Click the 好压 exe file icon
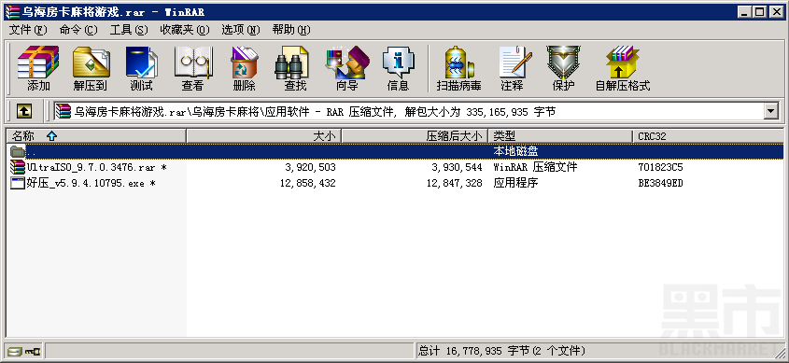Viewport: 789px width, 363px height. 18,184
